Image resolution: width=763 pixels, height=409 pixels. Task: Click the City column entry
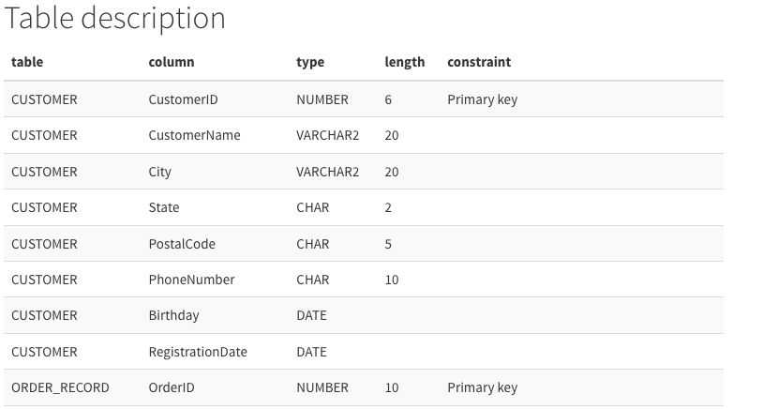pyautogui.click(x=159, y=172)
